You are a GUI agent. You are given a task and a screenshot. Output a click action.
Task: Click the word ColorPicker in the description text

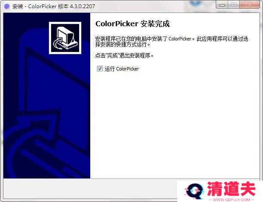point(180,39)
